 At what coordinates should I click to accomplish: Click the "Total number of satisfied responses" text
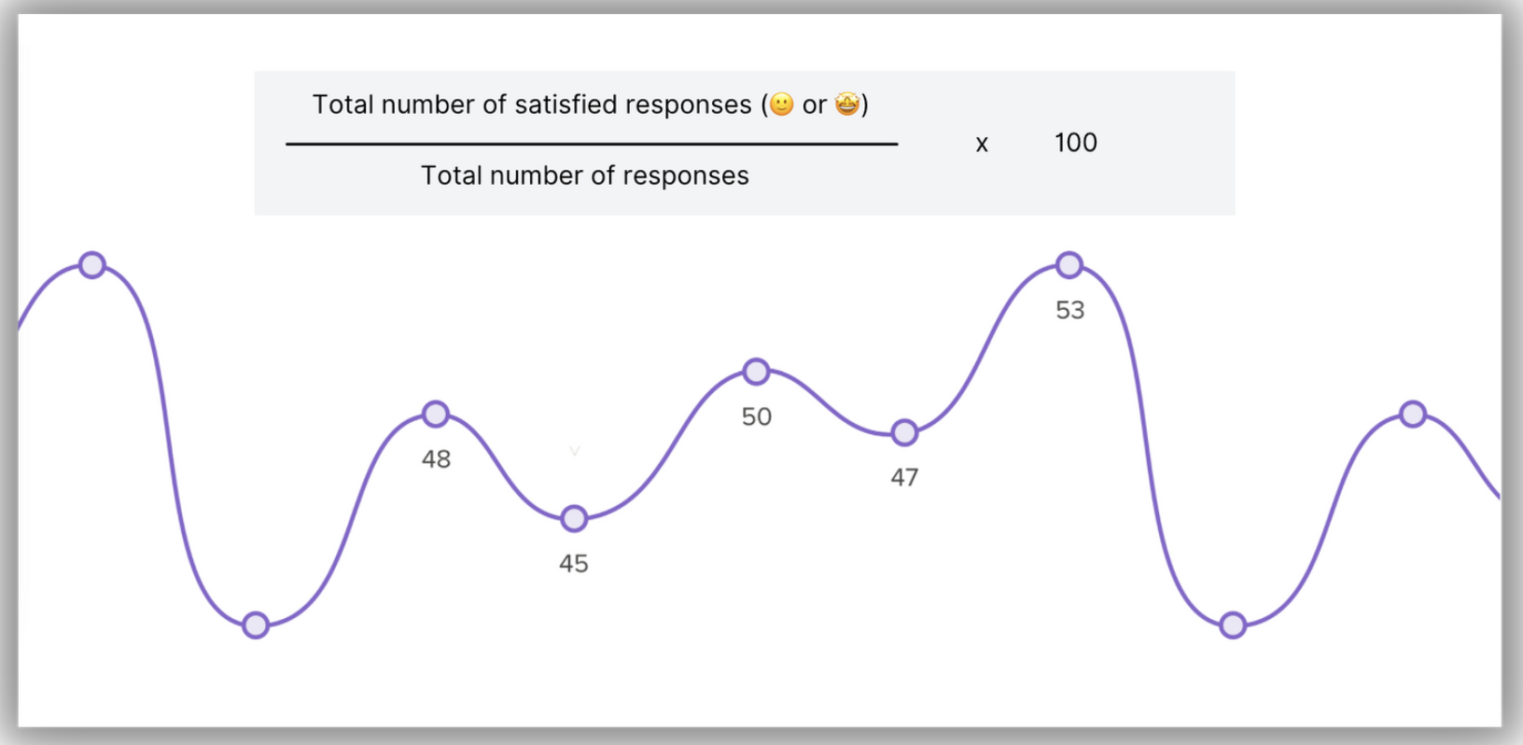pos(532,105)
